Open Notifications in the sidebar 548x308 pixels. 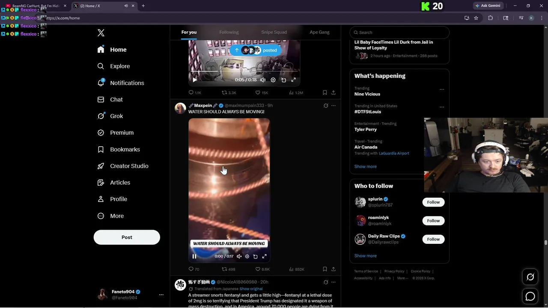[x=120, y=83]
